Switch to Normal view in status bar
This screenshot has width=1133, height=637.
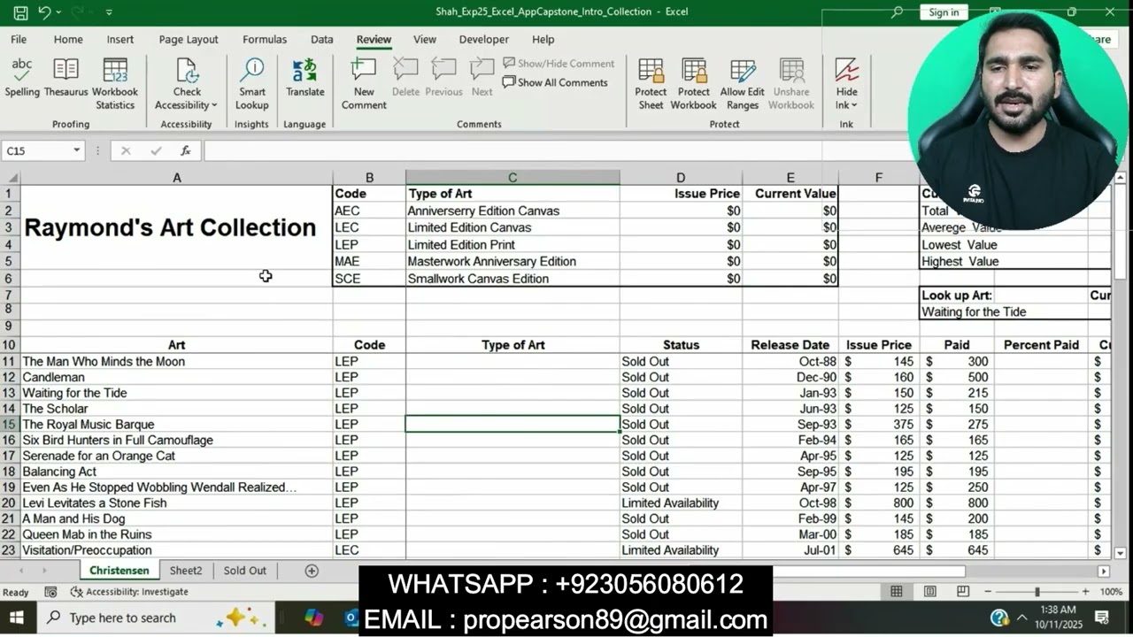[897, 592]
